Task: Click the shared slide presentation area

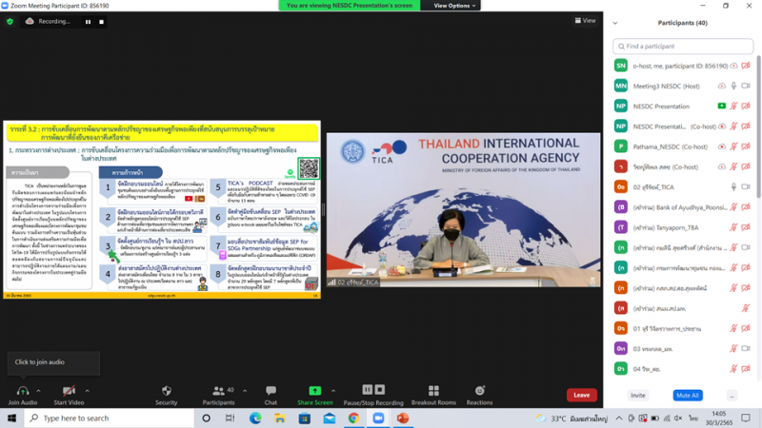Action: [162, 209]
